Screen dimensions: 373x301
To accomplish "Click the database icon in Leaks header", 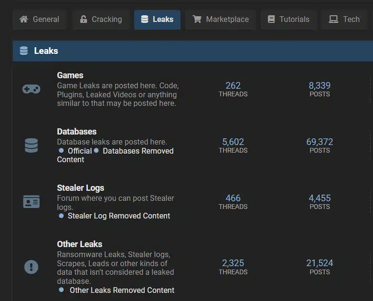I will (24, 51).
